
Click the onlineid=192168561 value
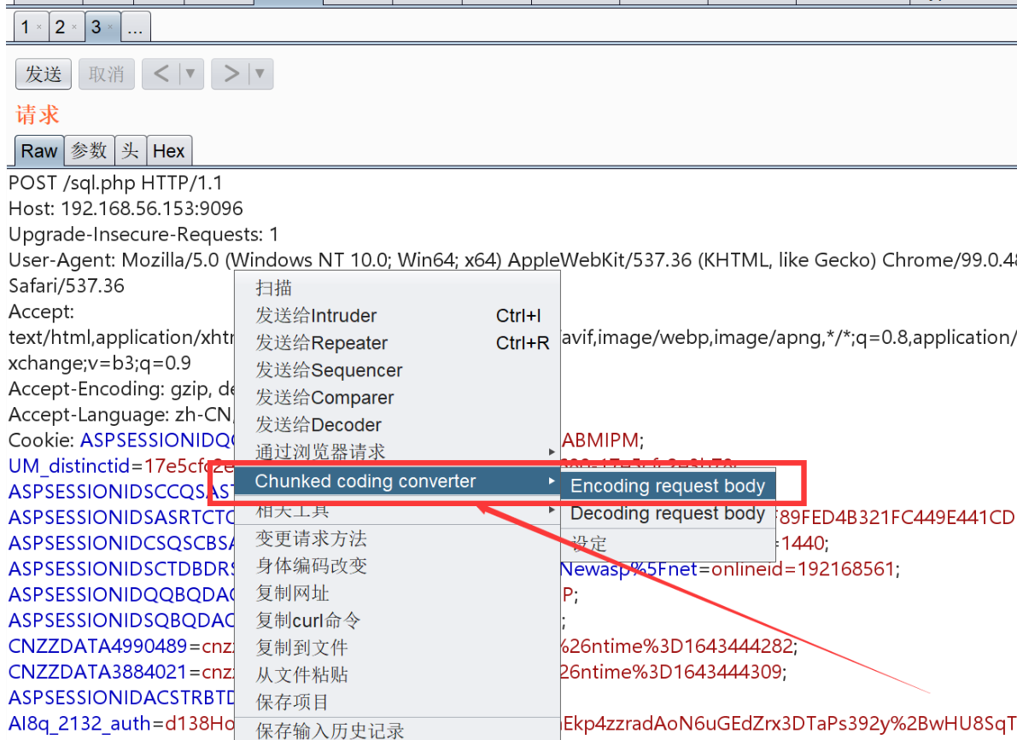[x=803, y=568]
